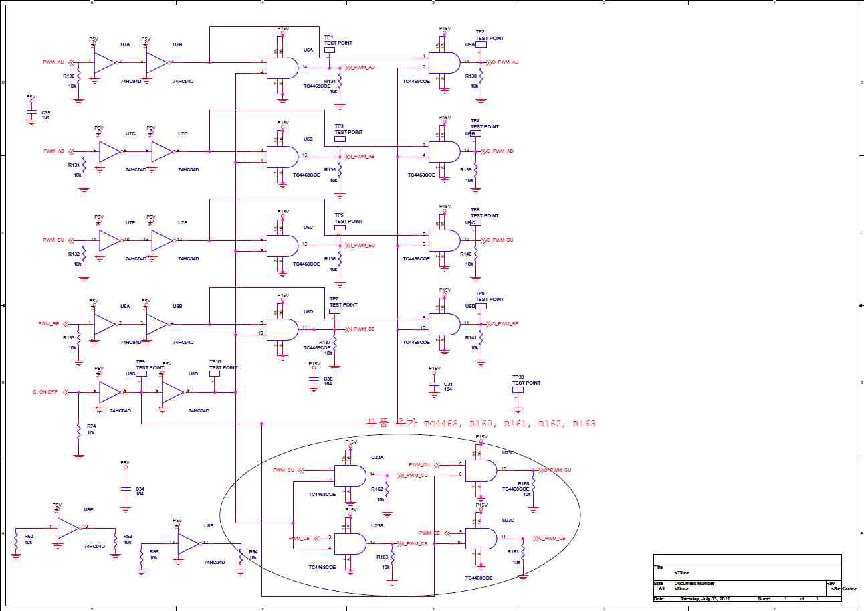Click the U8F inverter symbol
The width and height of the screenshot is (864, 611).
pyautogui.click(x=188, y=543)
